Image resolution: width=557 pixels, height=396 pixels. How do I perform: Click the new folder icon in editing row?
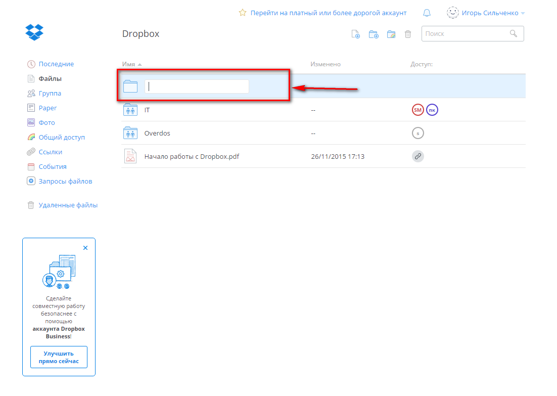click(x=130, y=86)
